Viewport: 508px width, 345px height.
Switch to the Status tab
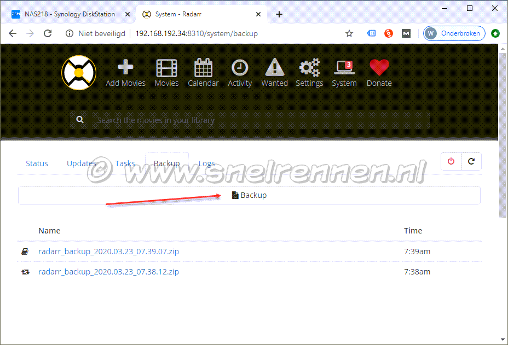tap(37, 163)
